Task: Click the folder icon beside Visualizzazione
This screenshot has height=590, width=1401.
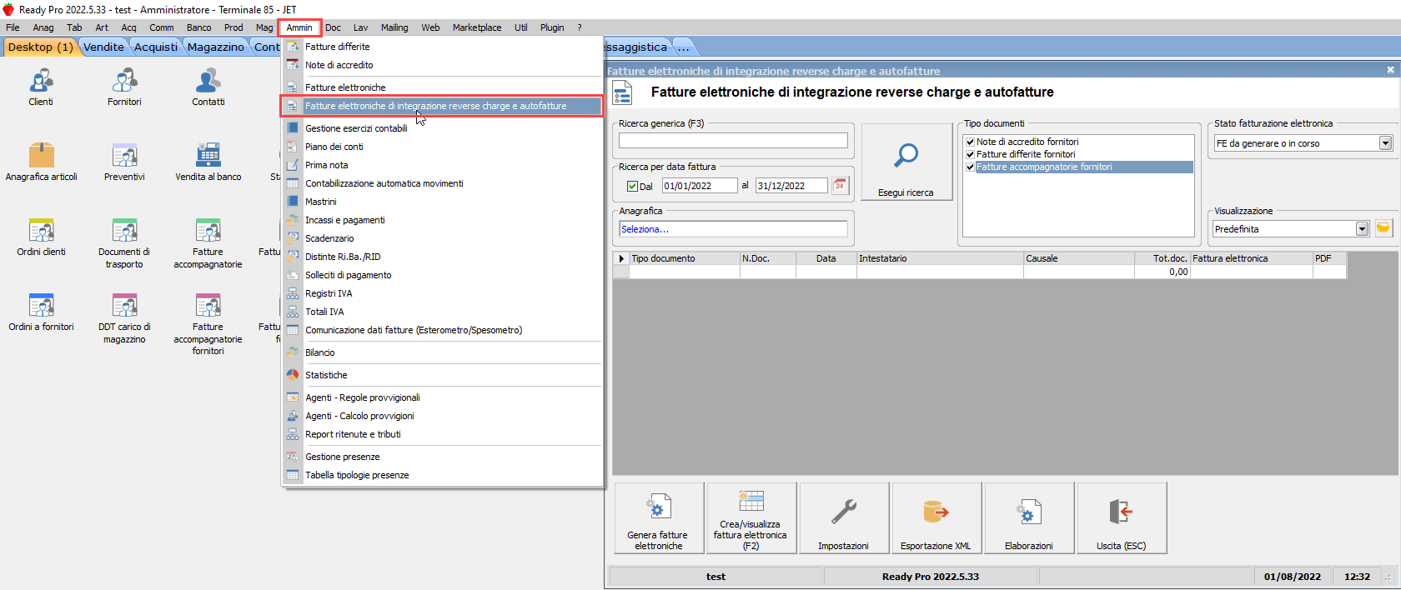Action: tap(1383, 228)
